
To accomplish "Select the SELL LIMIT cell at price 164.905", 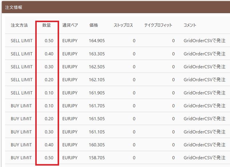I will pyautogui.click(x=22, y=41).
